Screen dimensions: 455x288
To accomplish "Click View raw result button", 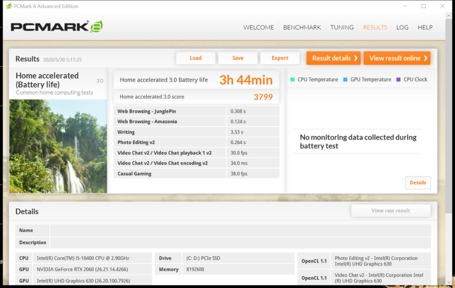I will pos(391,211).
